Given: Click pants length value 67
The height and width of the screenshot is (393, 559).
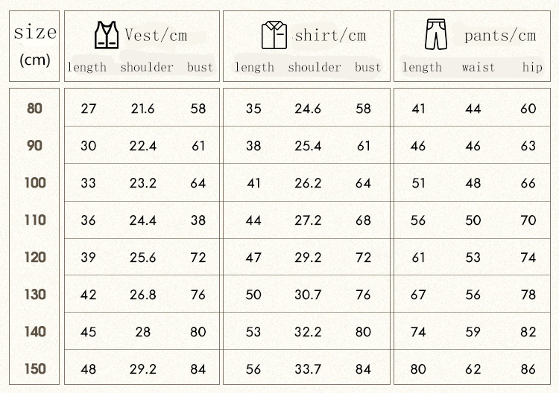Looking at the screenshot, I should point(418,295).
